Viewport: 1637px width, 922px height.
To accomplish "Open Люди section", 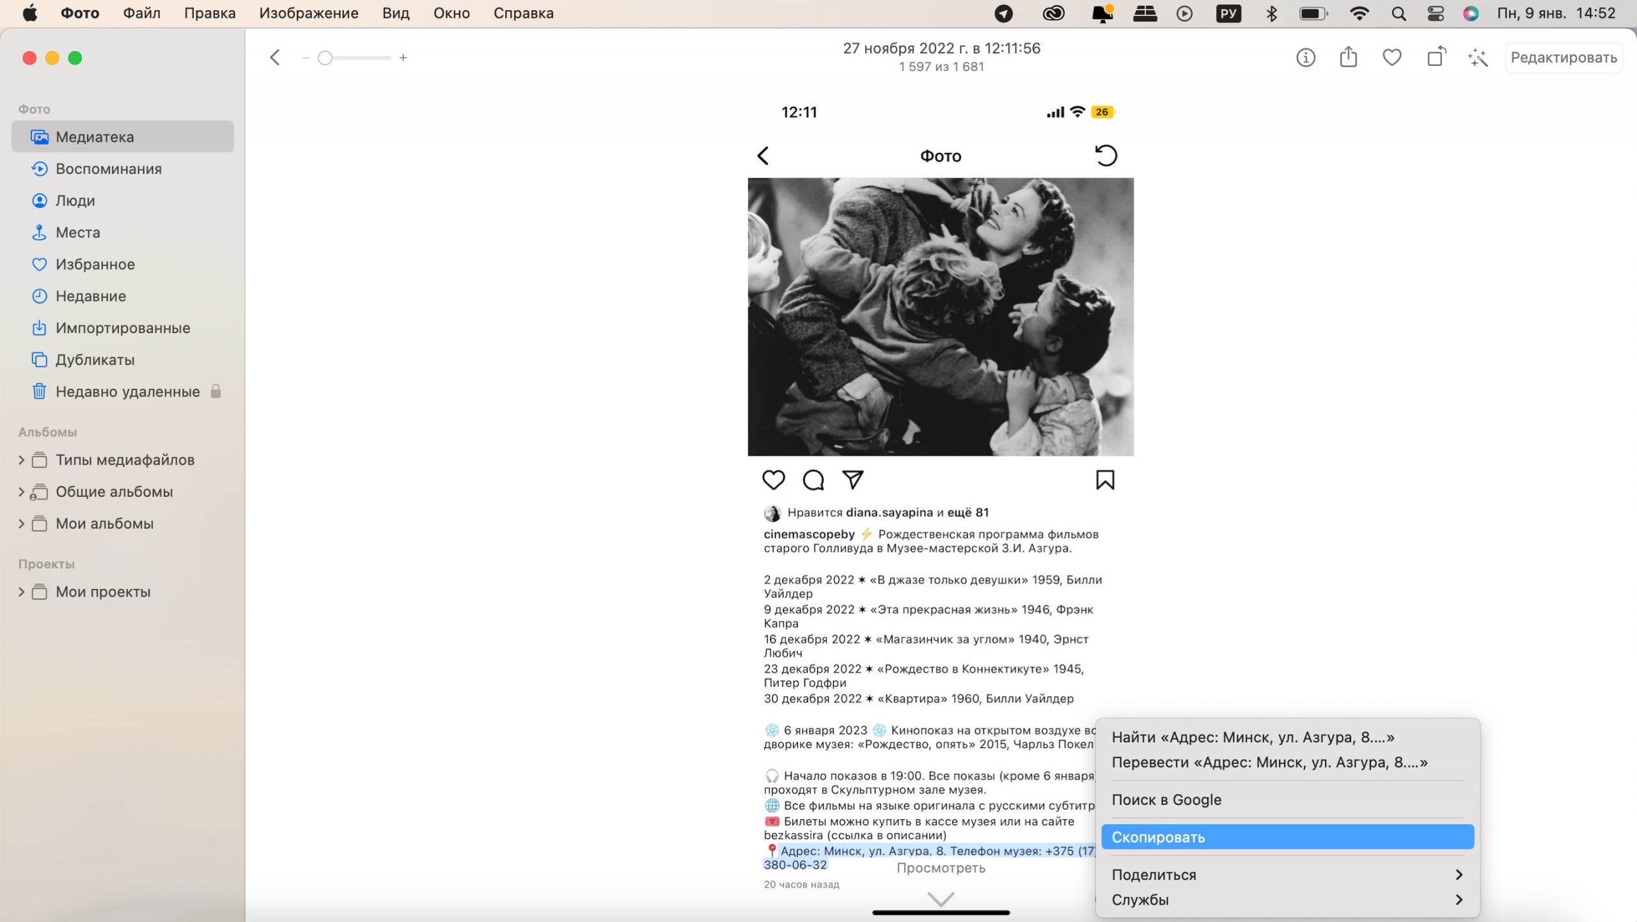I will [x=123, y=201].
